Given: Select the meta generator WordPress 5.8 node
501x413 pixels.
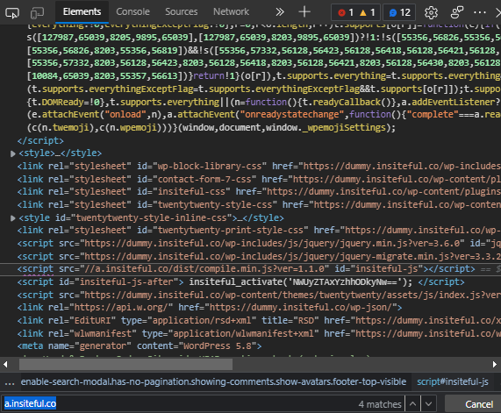Looking at the screenshot, I should point(140,346).
